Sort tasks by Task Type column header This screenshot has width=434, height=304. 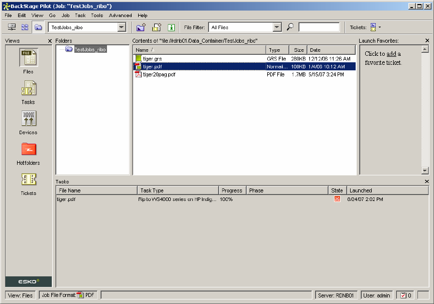click(x=178, y=190)
